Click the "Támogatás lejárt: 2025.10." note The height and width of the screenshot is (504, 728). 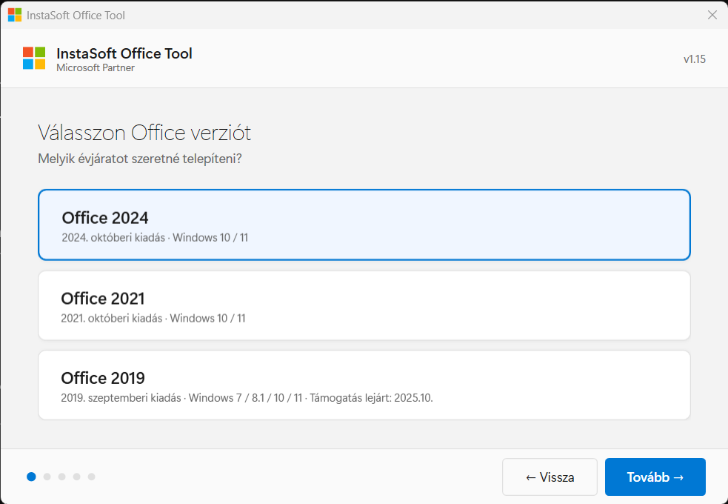pyautogui.click(x=371, y=398)
